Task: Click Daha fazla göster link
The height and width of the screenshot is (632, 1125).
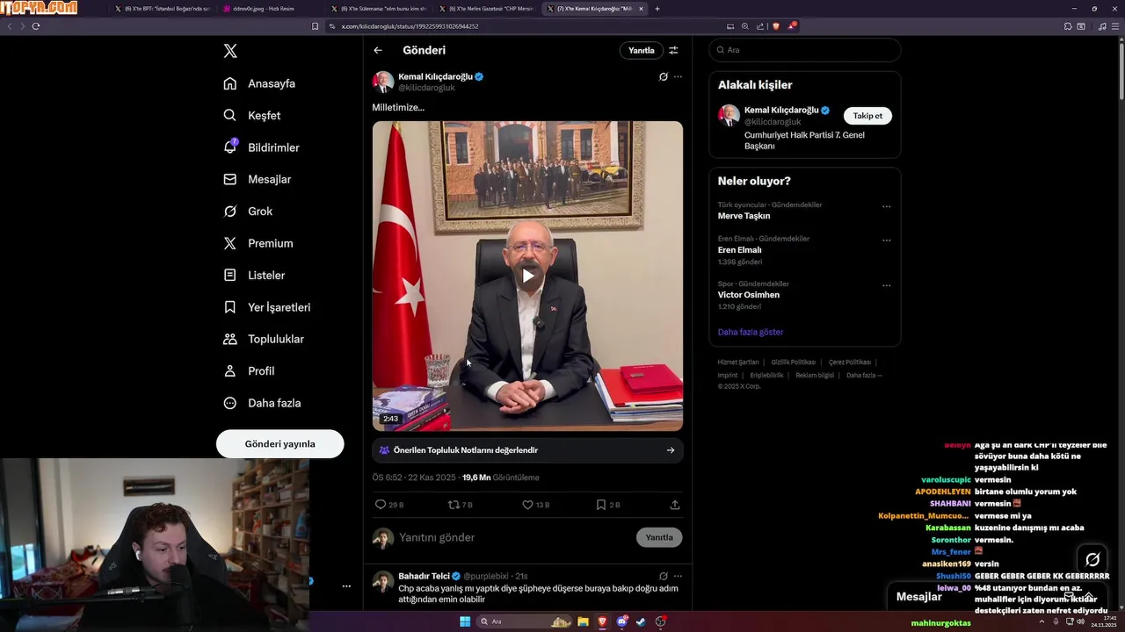Action: 751,332
